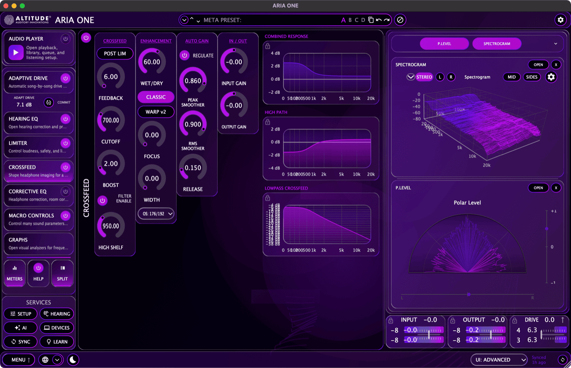Click OPEN in the P.LEVEL panel
Viewport: 571px width, 368px height.
538,188
